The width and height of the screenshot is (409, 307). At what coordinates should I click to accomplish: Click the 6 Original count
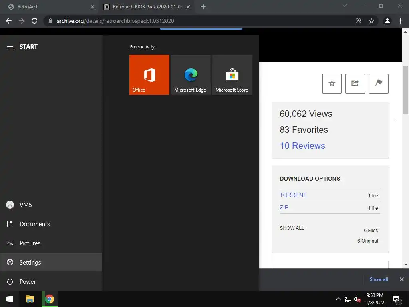pos(367,241)
